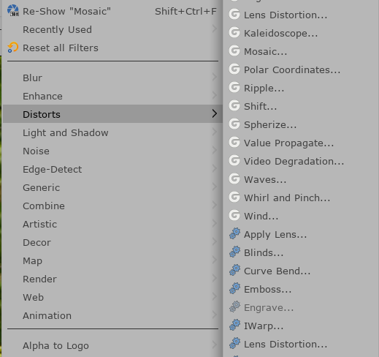Click the G icon beside Whirl and Pinch
This screenshot has height=357, width=379.
tap(234, 197)
